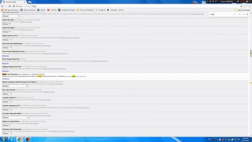Viewport: 252px width, 142px height.
Task: Open the Windows Start menu
Action: click(x=4, y=139)
